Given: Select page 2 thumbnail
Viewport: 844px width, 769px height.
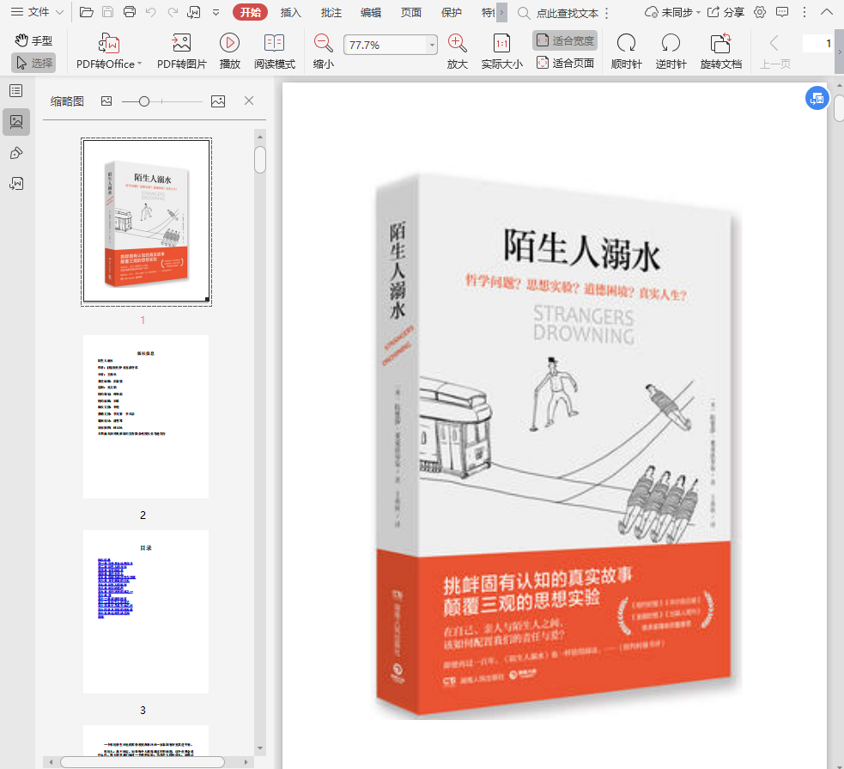Looking at the screenshot, I should [x=146, y=416].
